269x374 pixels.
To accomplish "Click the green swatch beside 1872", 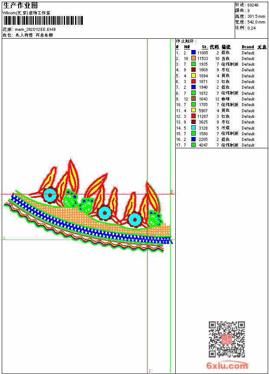I will point(194,93).
